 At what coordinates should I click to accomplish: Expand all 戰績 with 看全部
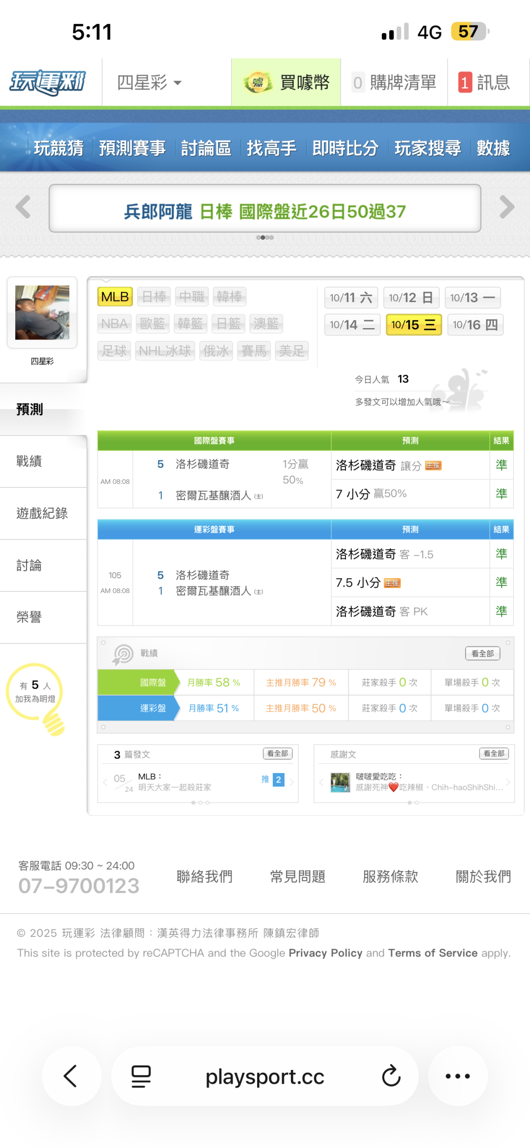482,653
